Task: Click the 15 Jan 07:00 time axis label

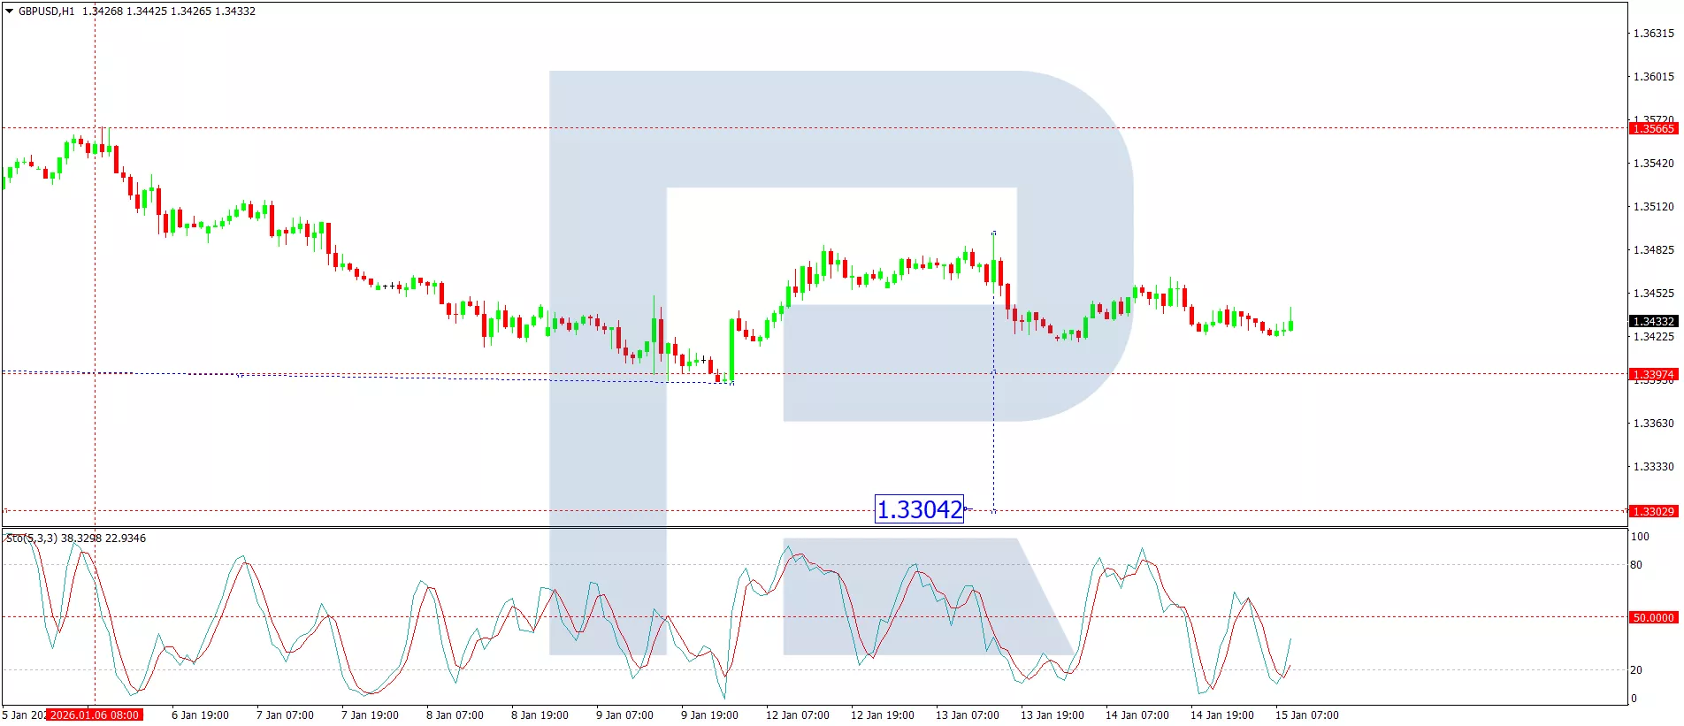Action: pyautogui.click(x=1306, y=715)
